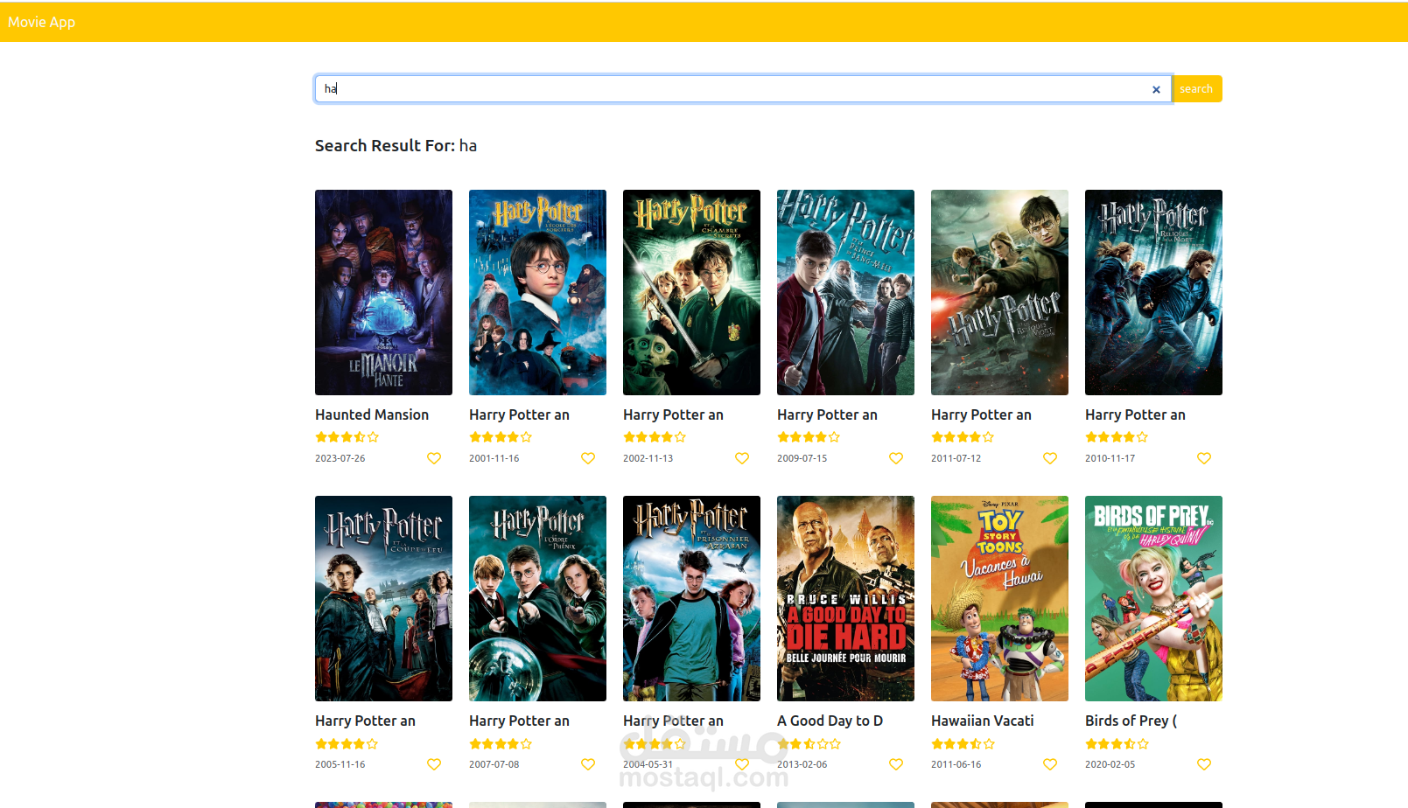Click the 'Search Result For: ha' heading
Screen dimensions: 1408x808
(396, 146)
